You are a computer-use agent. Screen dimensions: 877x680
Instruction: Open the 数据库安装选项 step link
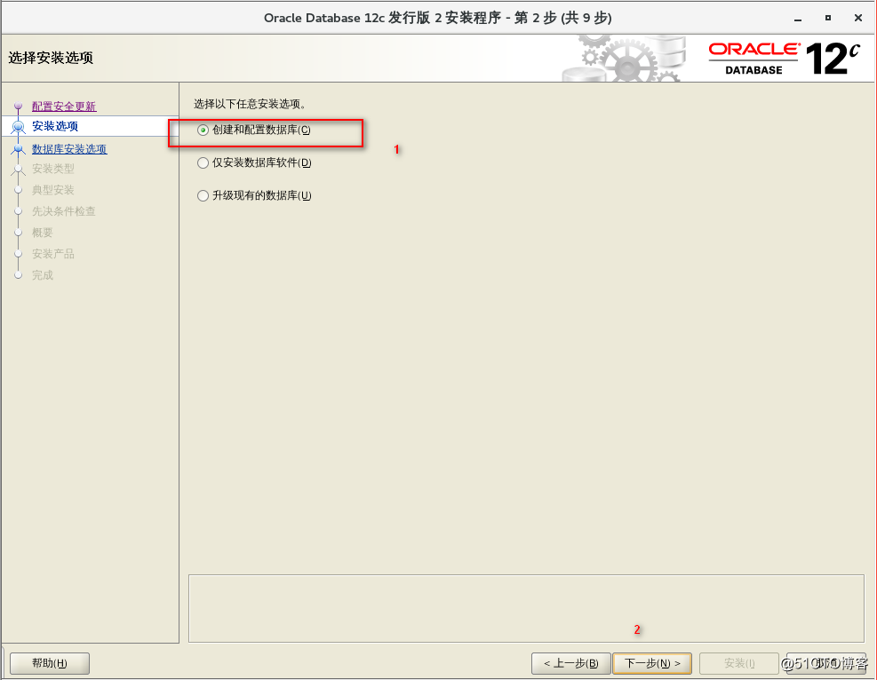[x=69, y=149]
